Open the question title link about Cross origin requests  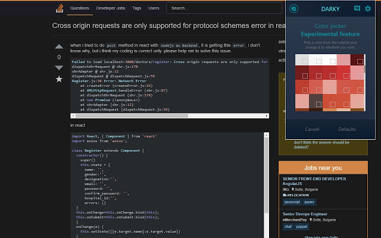tap(168, 26)
